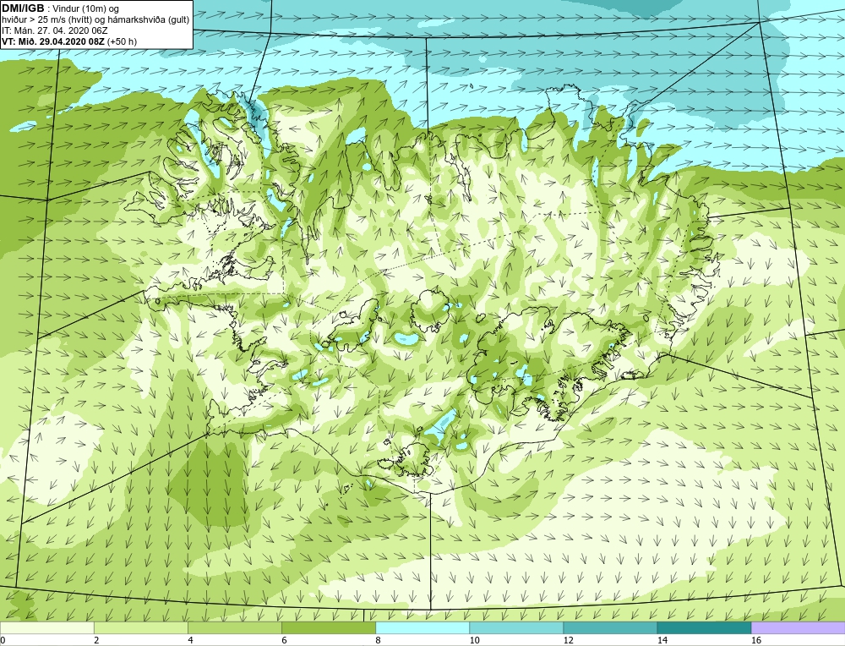This screenshot has height=646, width=845.
Task: Click the 10–12 m/s turquoise legend swatch
Action: pyautogui.click(x=515, y=627)
